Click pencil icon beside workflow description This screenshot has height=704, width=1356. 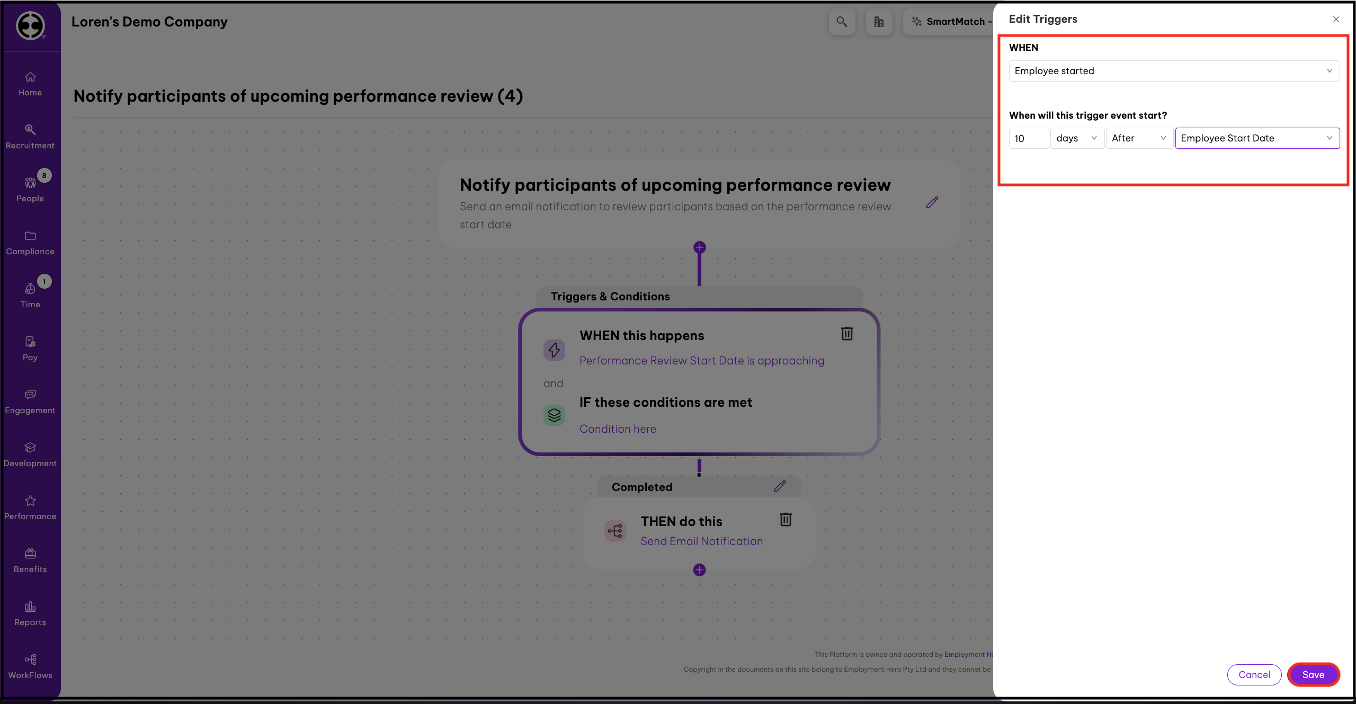[x=932, y=202]
